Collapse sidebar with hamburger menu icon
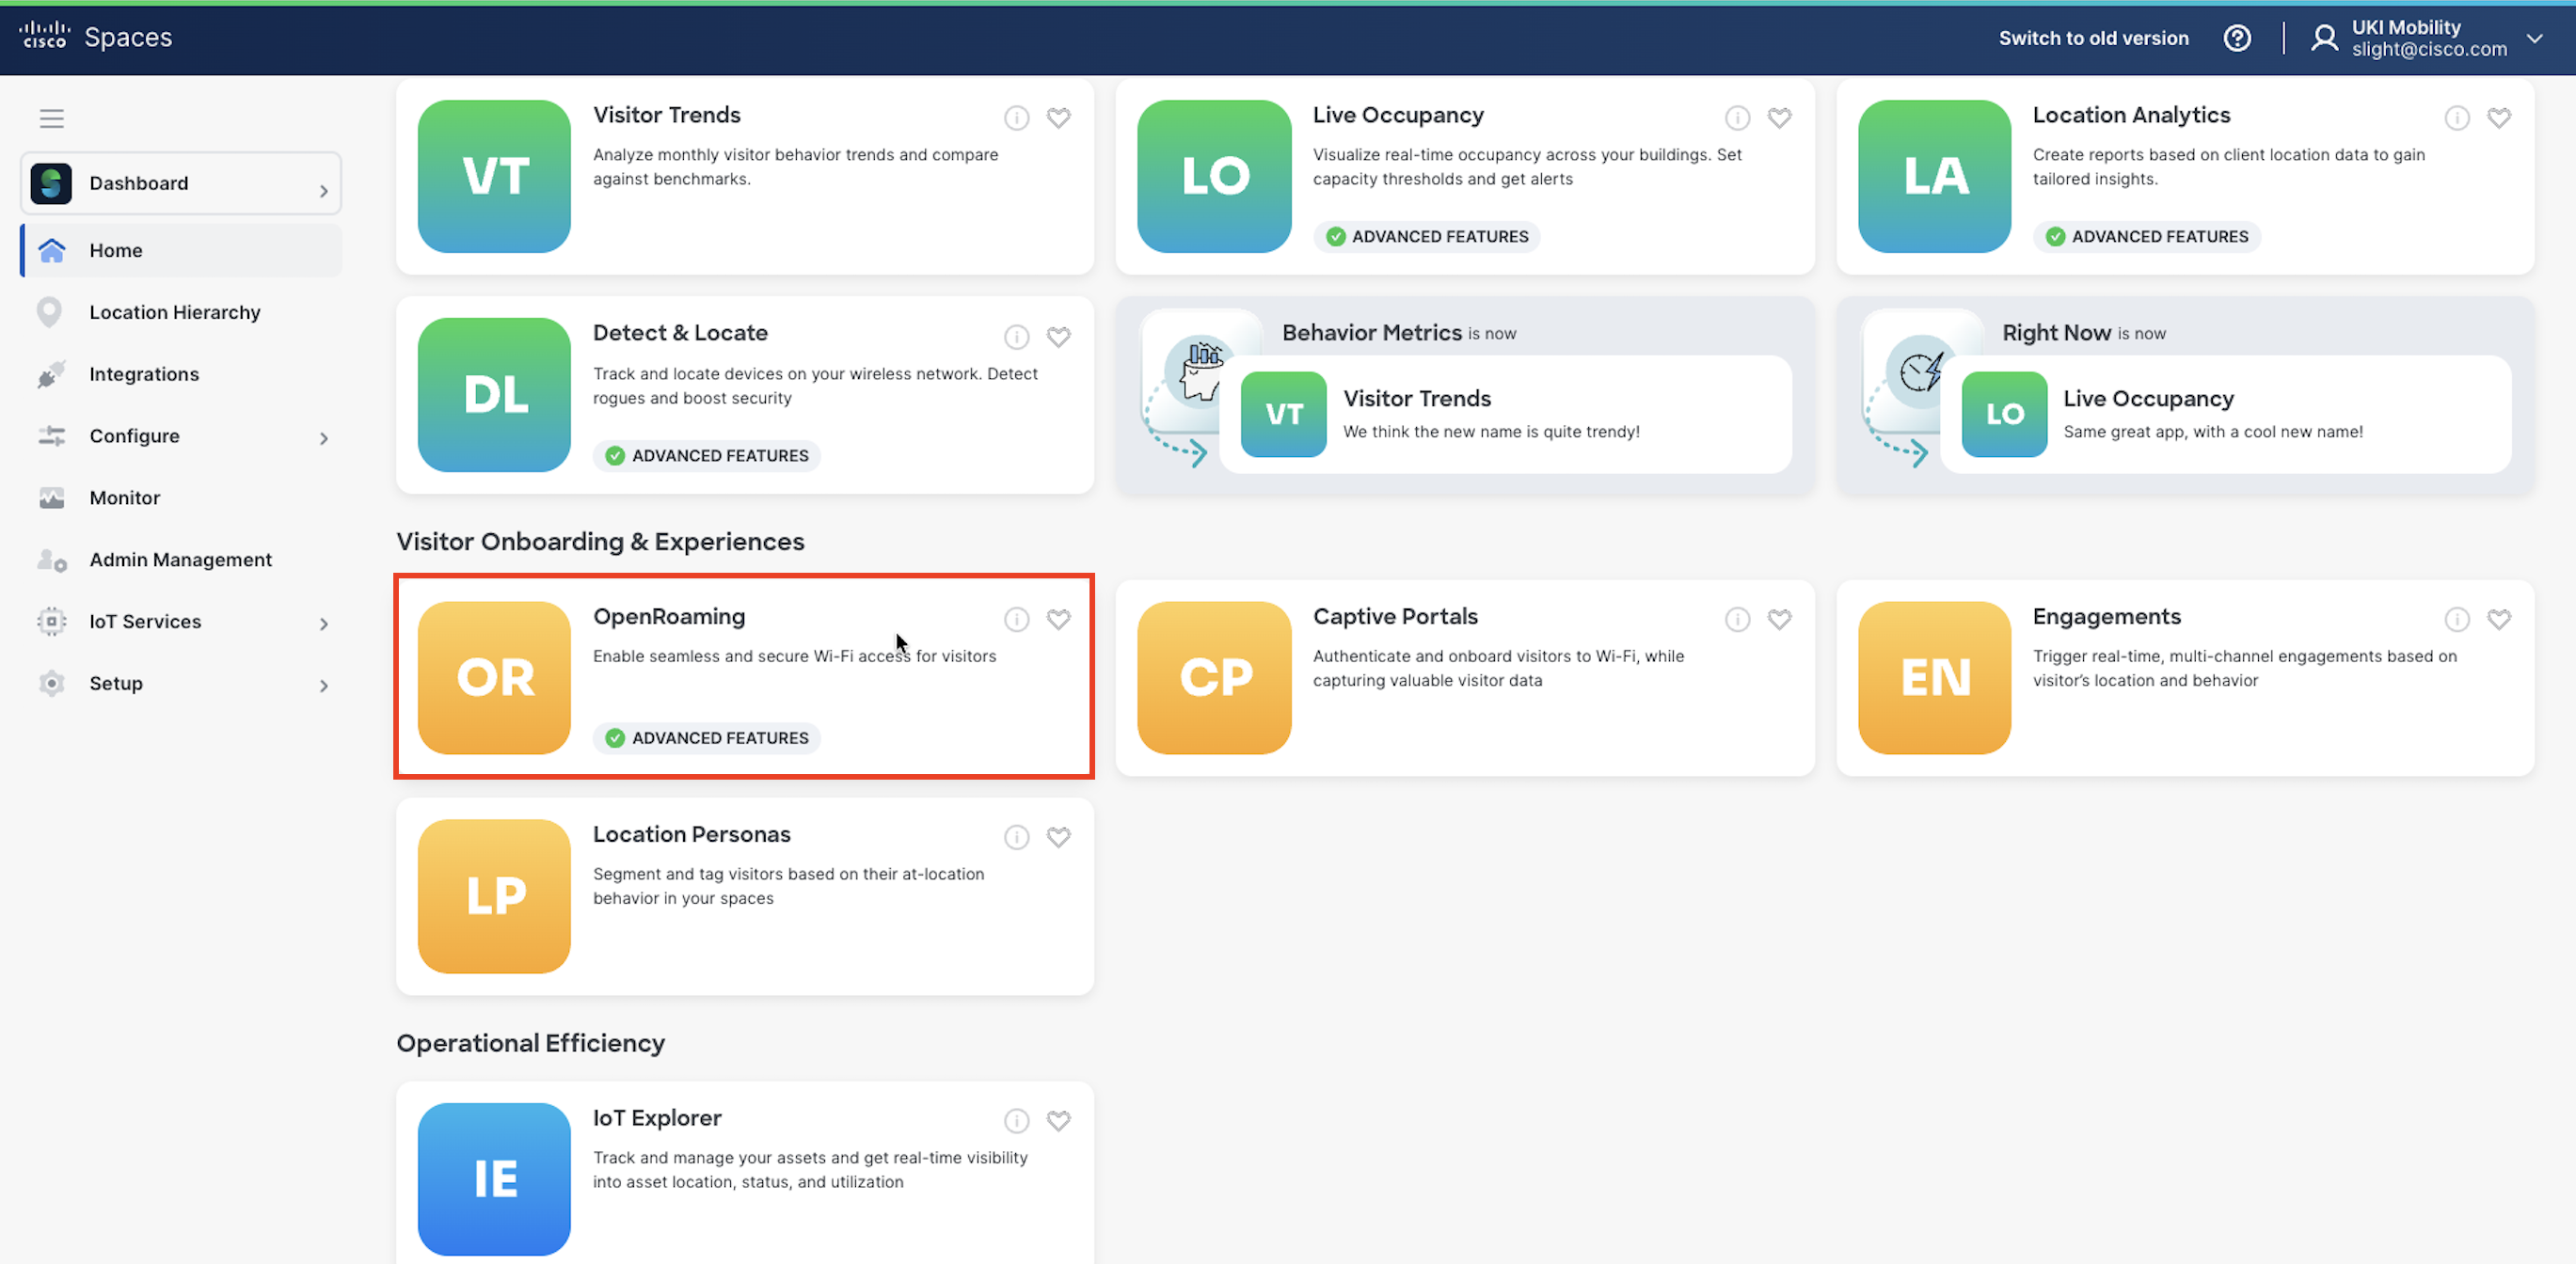The width and height of the screenshot is (2576, 1264). click(x=52, y=119)
